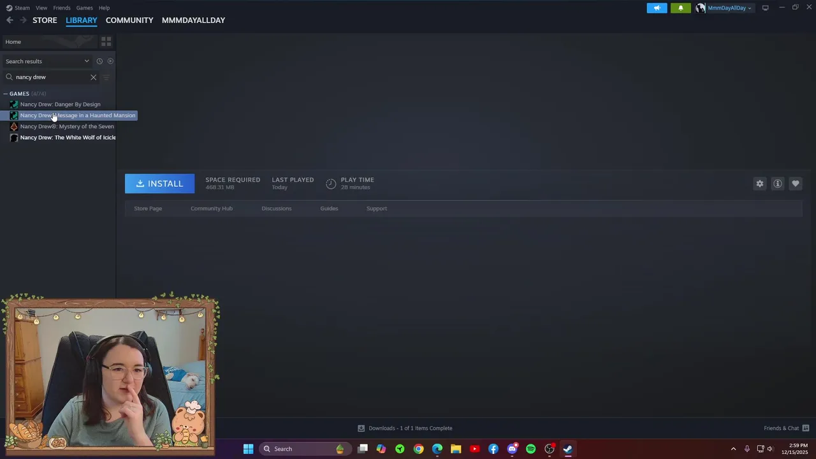Open OBS Studio from taskbar

pos(550,449)
